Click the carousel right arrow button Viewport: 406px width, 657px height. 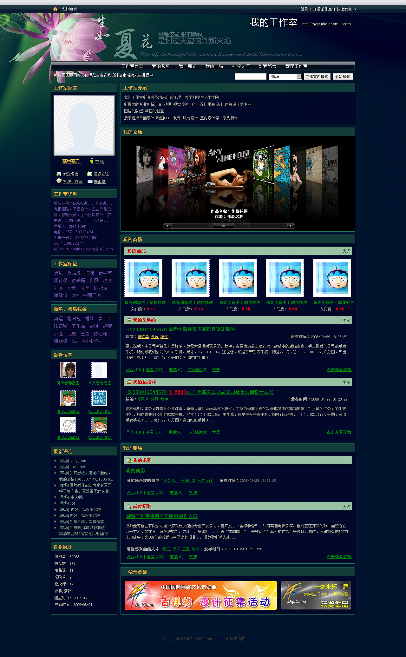pyautogui.click(x=291, y=226)
